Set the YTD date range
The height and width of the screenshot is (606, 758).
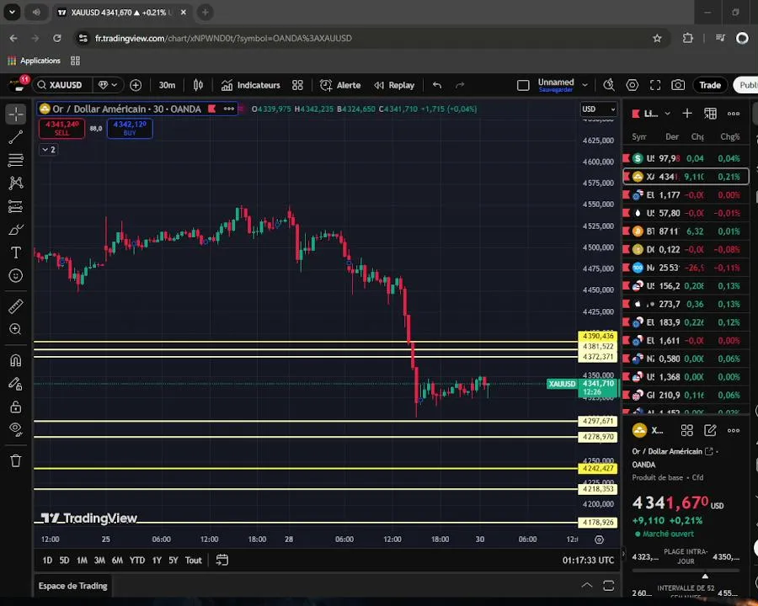click(x=136, y=560)
